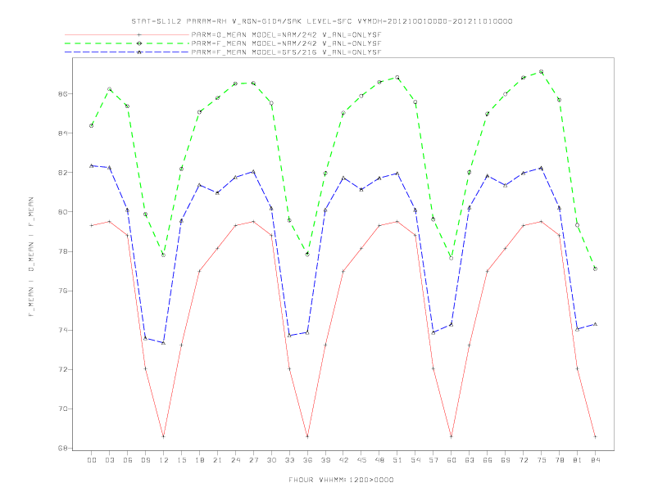Click x-axis forecast hour label 75
This screenshot has height=501, width=649.
point(542,460)
